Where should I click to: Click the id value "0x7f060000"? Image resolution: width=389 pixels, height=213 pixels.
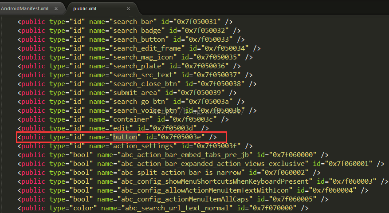pyautogui.click(x=293, y=155)
